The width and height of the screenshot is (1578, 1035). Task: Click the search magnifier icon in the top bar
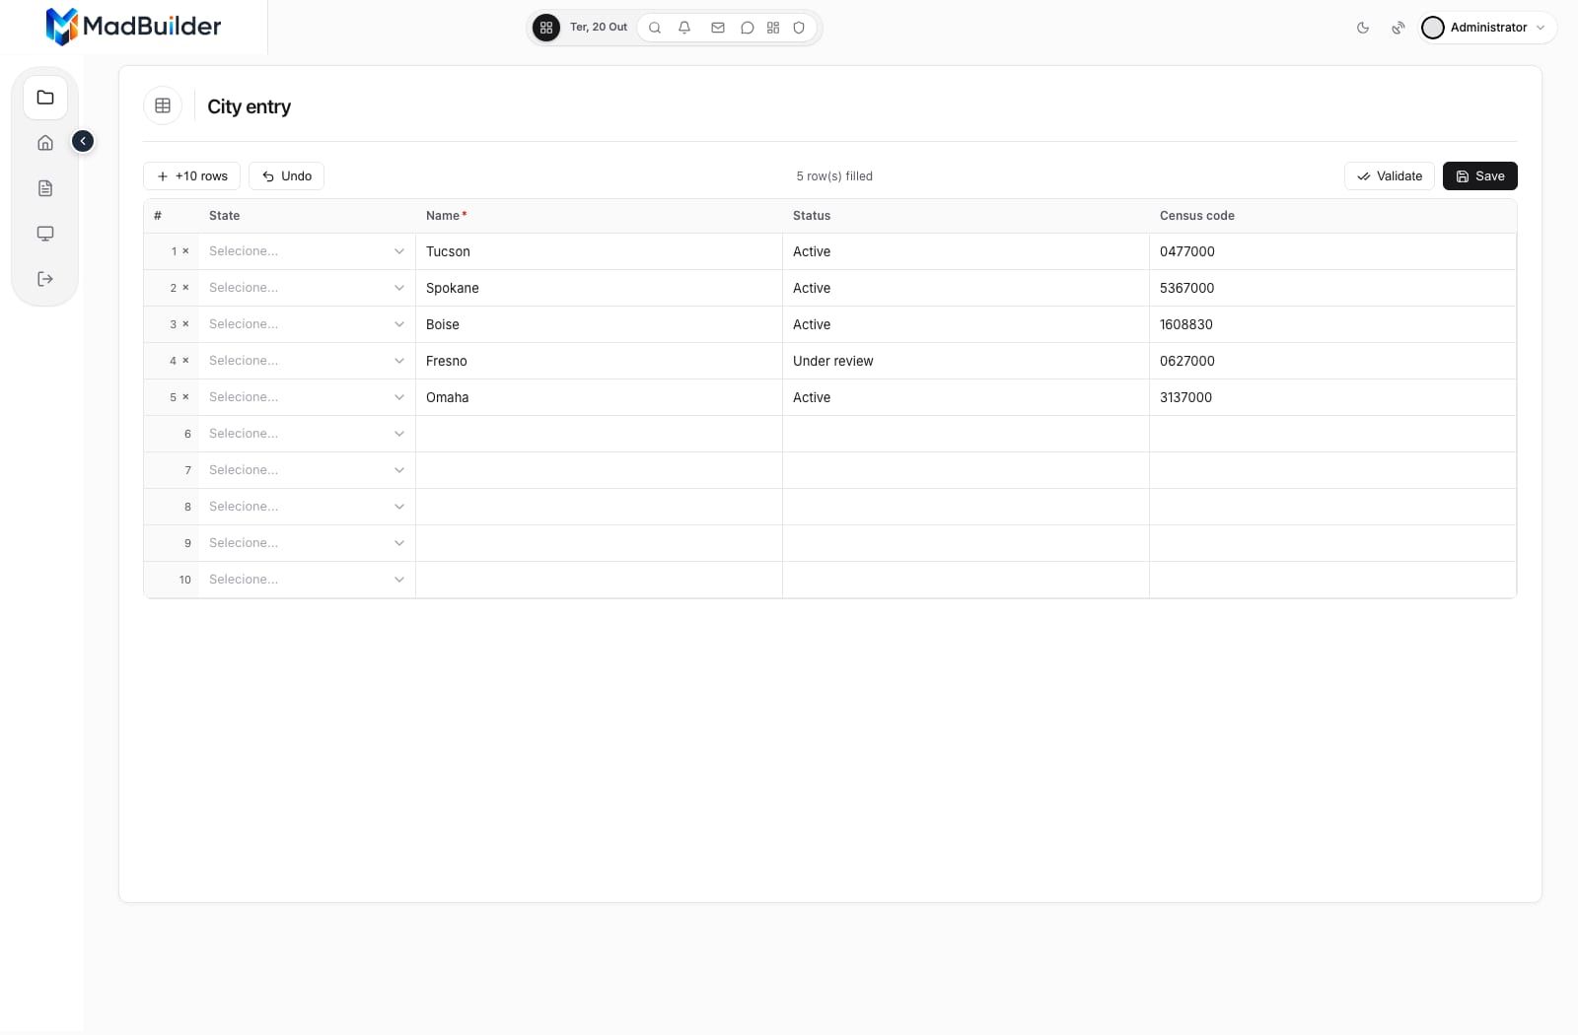(x=655, y=28)
